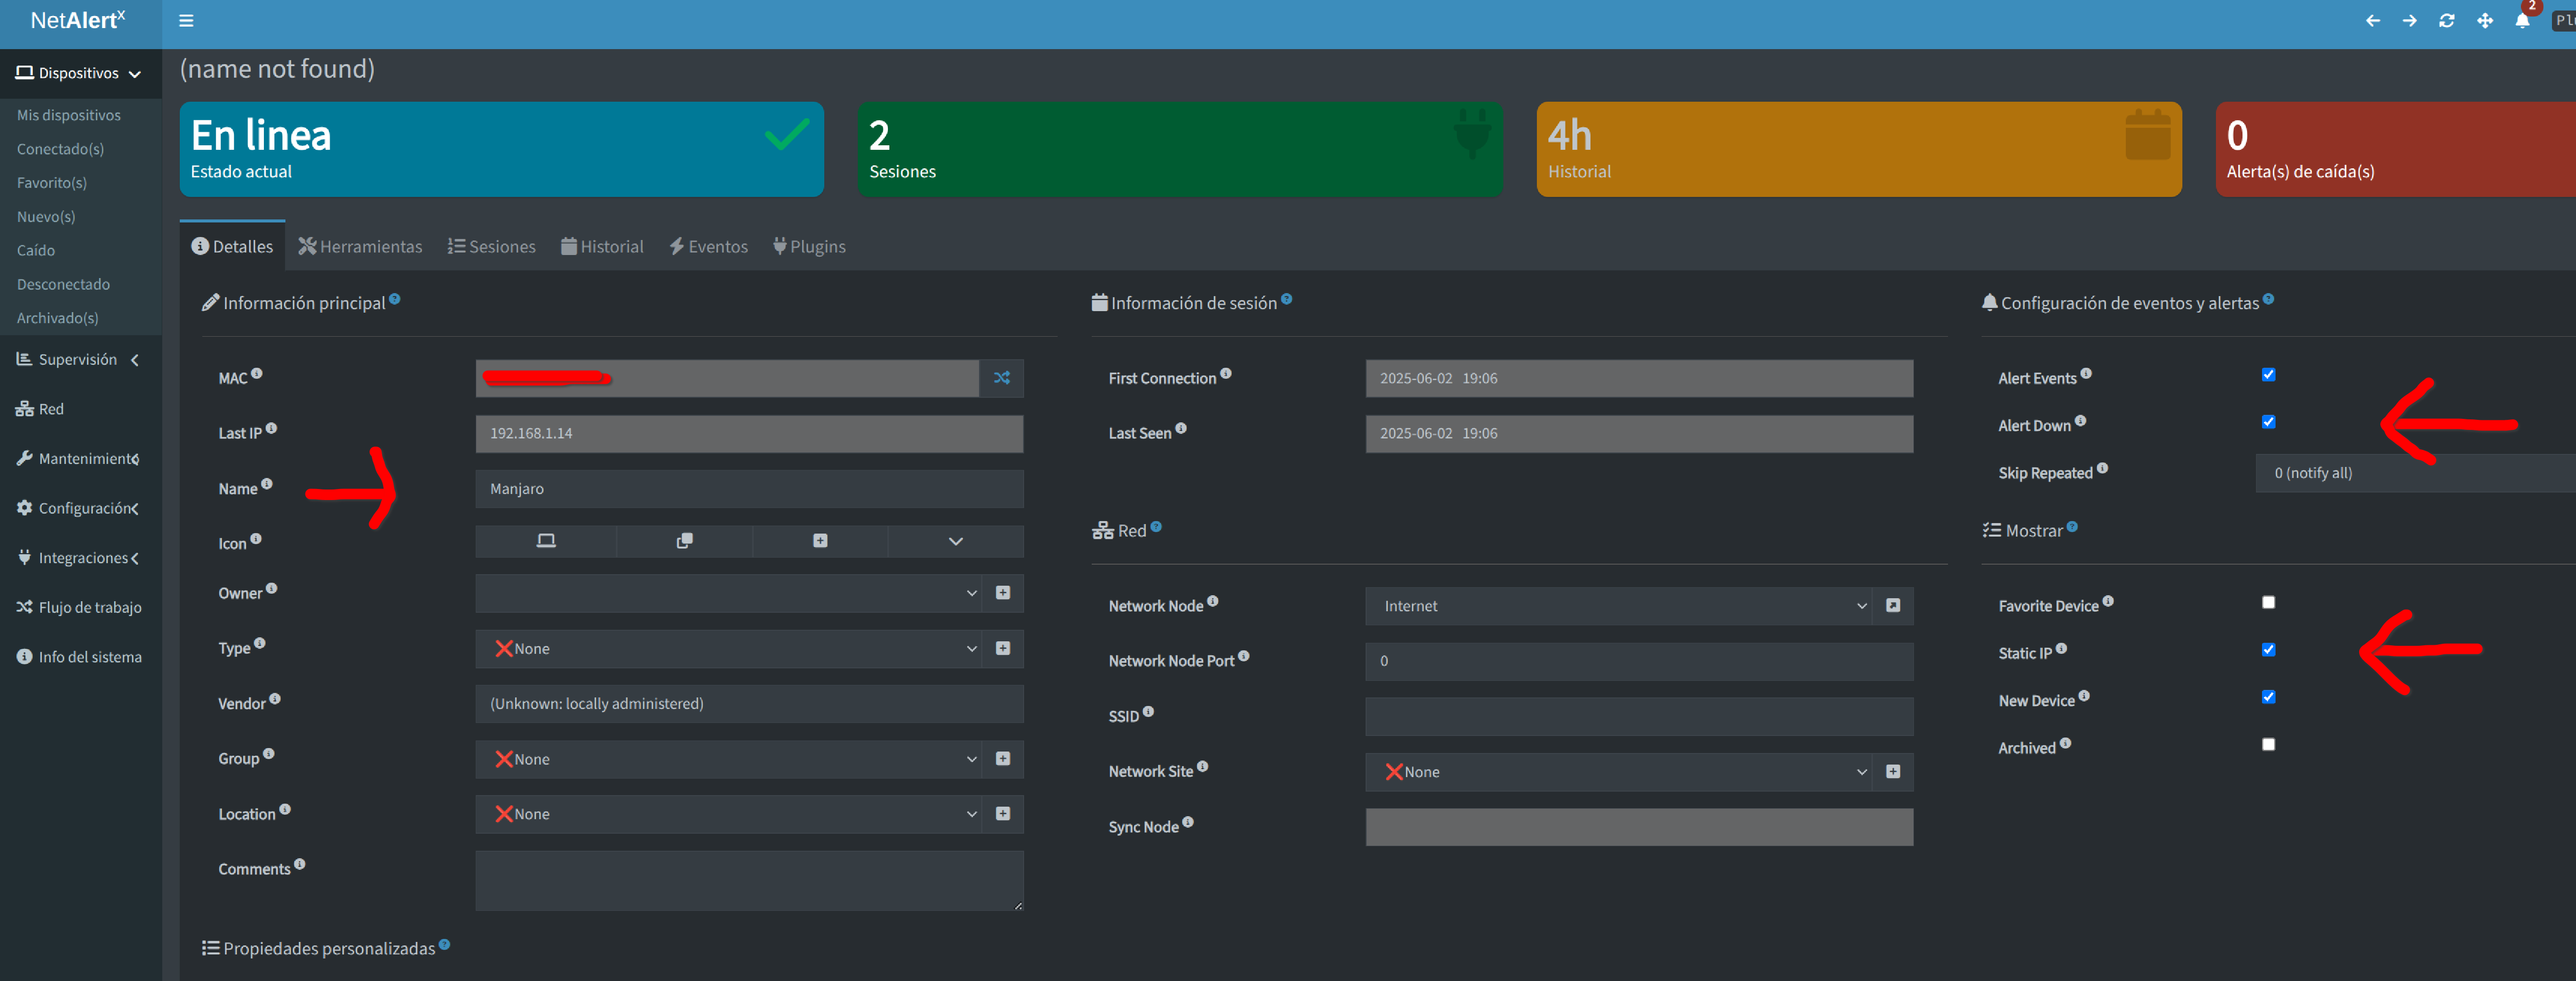This screenshot has height=981, width=2576.
Task: Expand the Icon row chevron dropdown
Action: (x=955, y=541)
